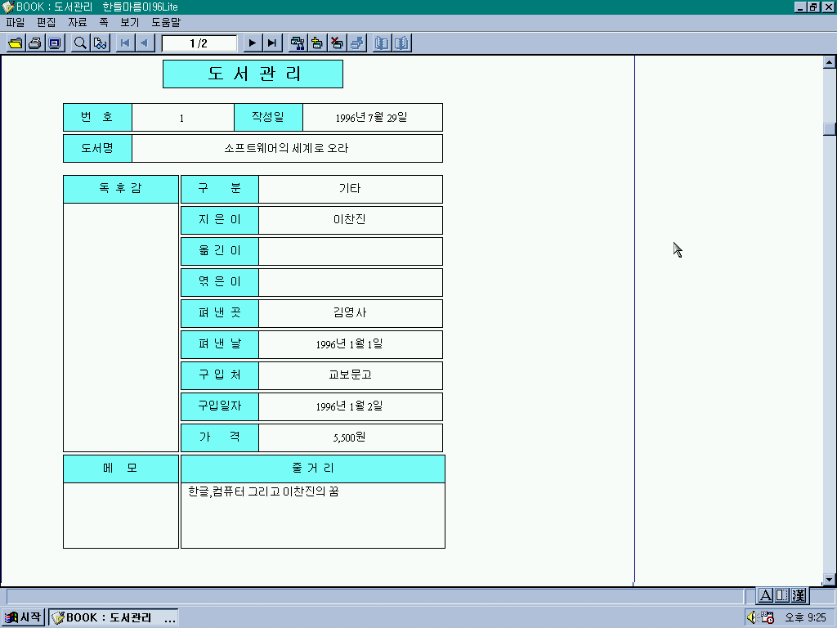The height and width of the screenshot is (628, 837).
Task: Click the second open-book toolbar icon
Action: click(401, 43)
